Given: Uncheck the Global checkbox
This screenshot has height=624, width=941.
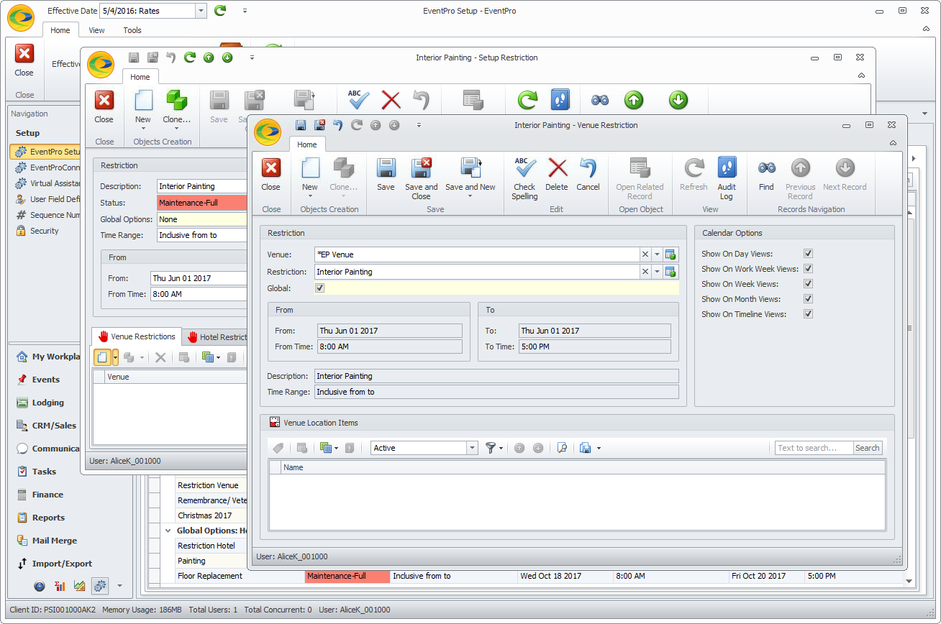Looking at the screenshot, I should click(x=320, y=288).
